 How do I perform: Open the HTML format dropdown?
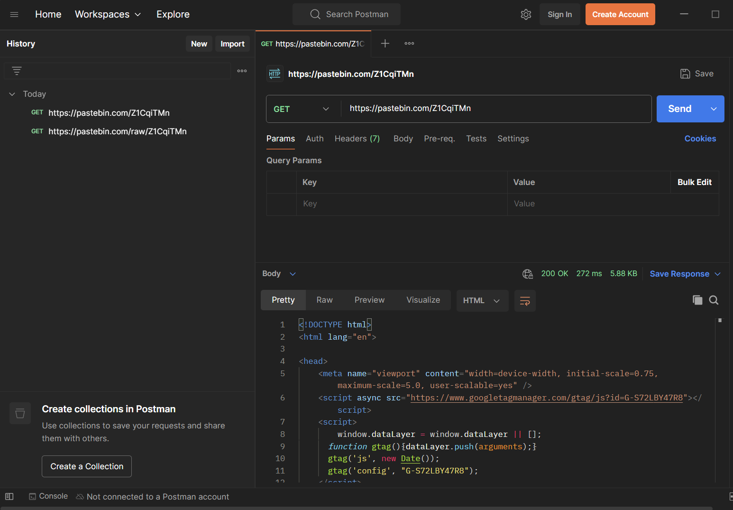coord(482,301)
